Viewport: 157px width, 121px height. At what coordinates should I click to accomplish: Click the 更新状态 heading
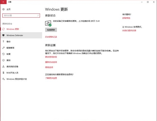(50, 15)
